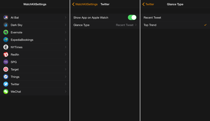The height and width of the screenshot is (121, 210).
Task: Click the gray Recent Tweet value
Action: pyautogui.click(x=124, y=25)
